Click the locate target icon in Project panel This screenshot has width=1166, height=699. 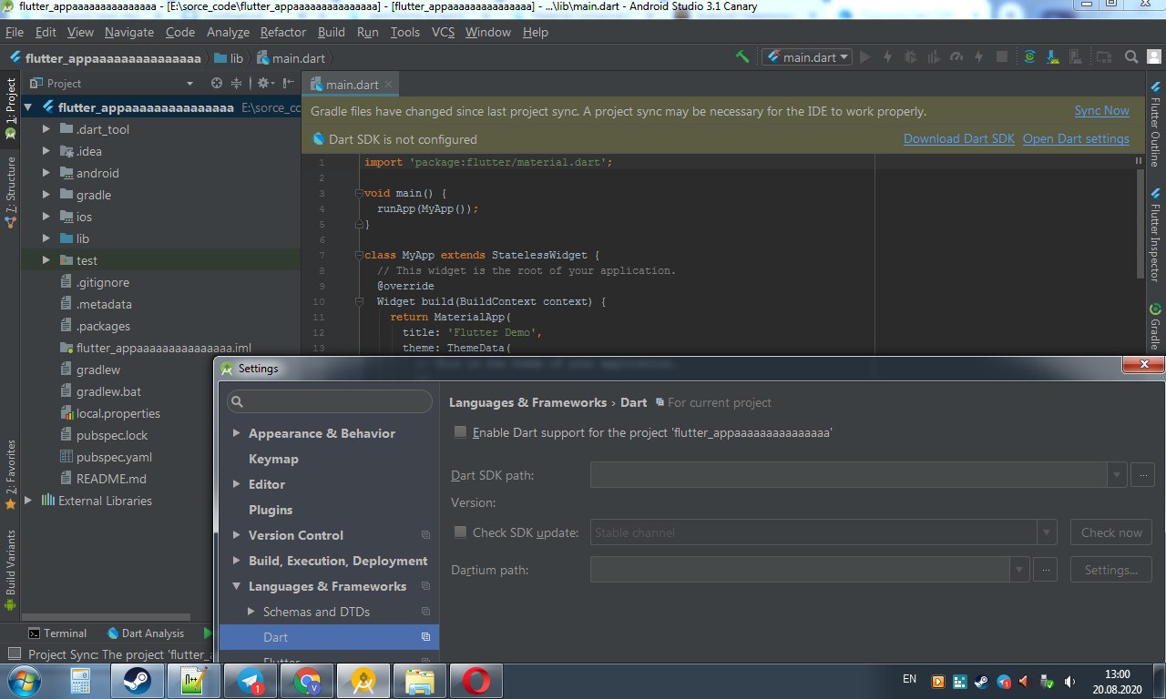click(x=217, y=83)
